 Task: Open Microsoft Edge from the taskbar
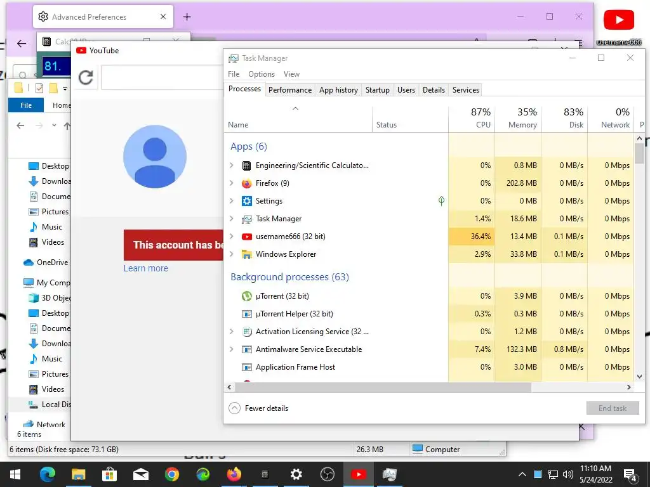click(x=47, y=474)
